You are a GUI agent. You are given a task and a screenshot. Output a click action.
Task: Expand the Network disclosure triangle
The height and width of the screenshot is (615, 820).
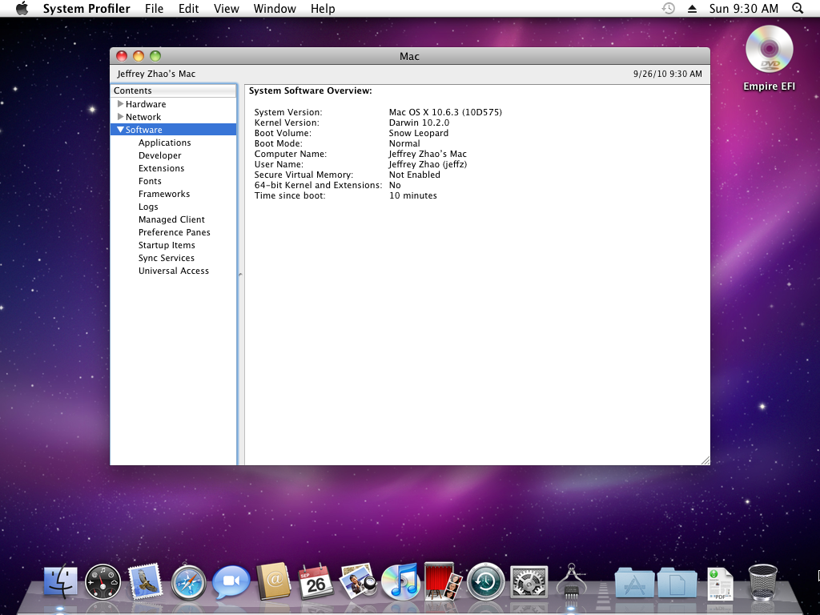[x=121, y=117]
